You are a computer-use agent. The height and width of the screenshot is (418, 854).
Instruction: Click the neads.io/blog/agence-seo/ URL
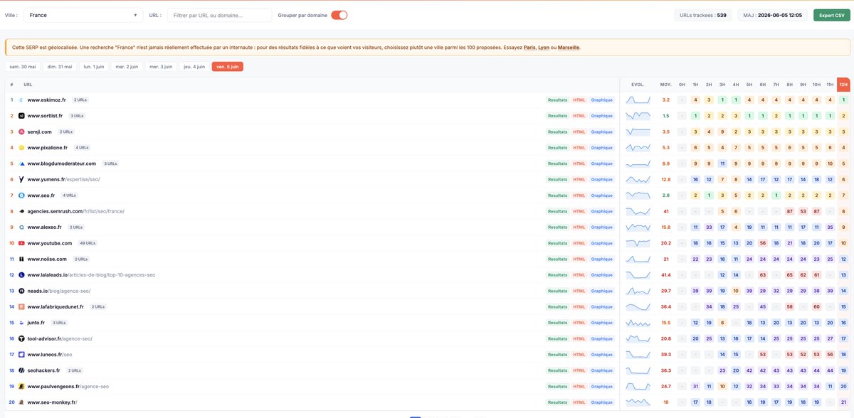(59, 291)
